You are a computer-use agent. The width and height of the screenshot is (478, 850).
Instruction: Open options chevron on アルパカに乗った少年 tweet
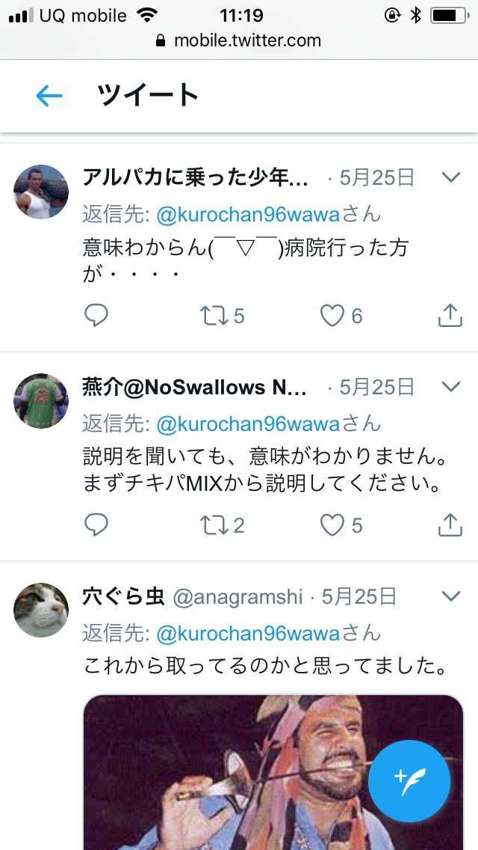pos(451,177)
